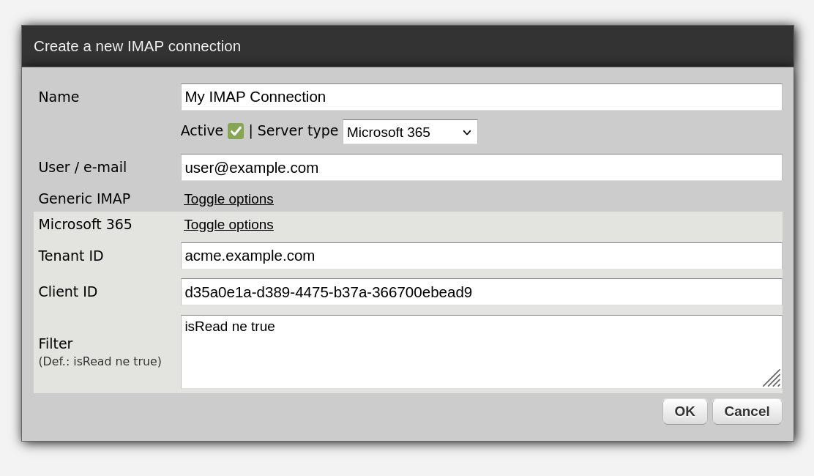Grab the Filter textarea resize handle

point(773,379)
